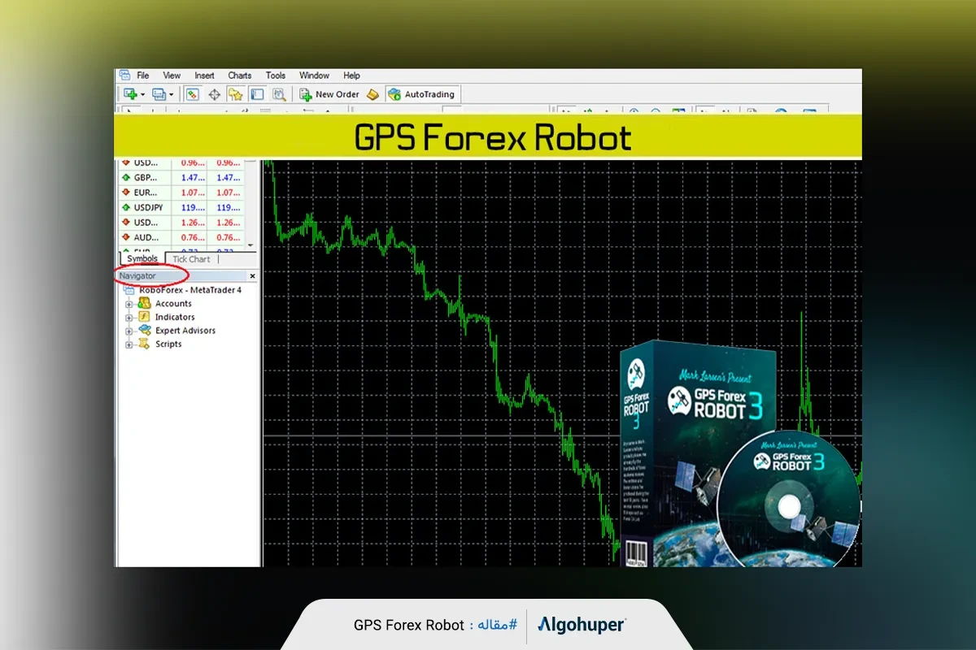
Task: Toggle the Terminal window toolbar icon
Action: pos(257,94)
